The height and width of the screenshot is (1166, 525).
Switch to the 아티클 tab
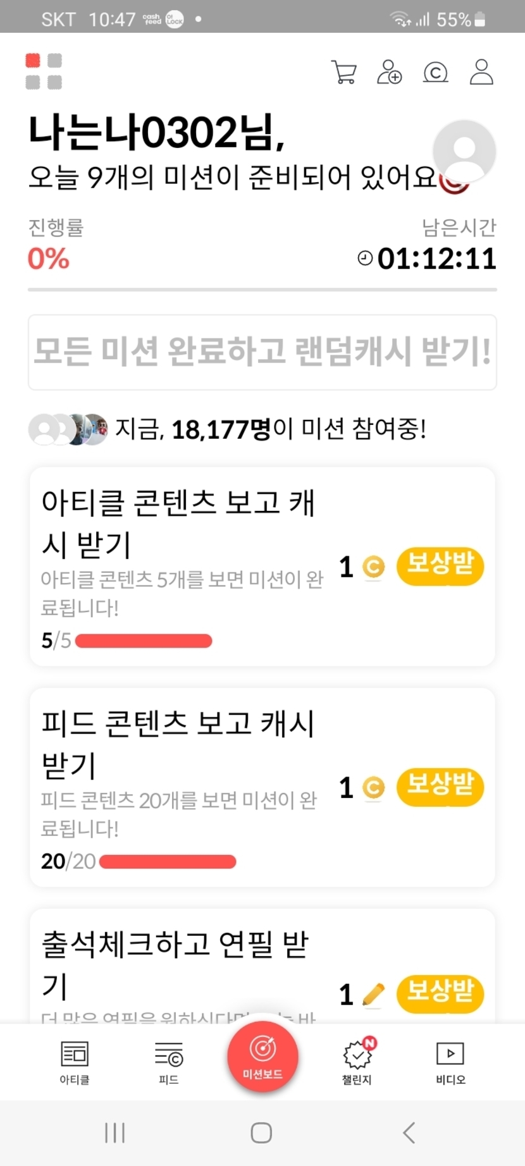coord(75,1063)
